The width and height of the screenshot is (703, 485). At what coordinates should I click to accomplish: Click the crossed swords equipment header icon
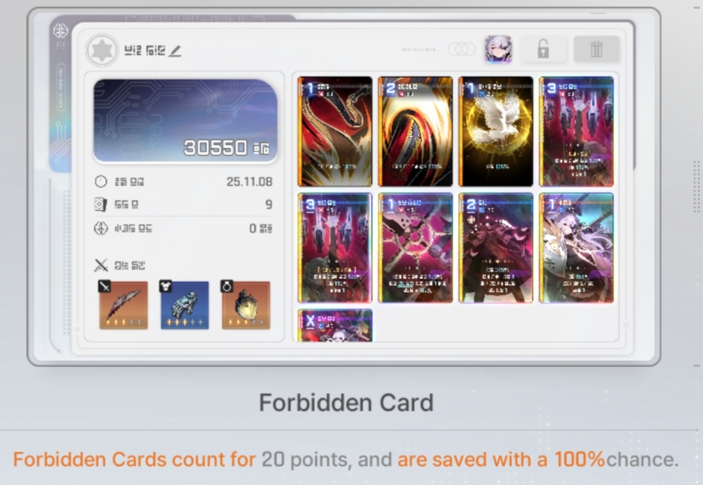coord(101,265)
